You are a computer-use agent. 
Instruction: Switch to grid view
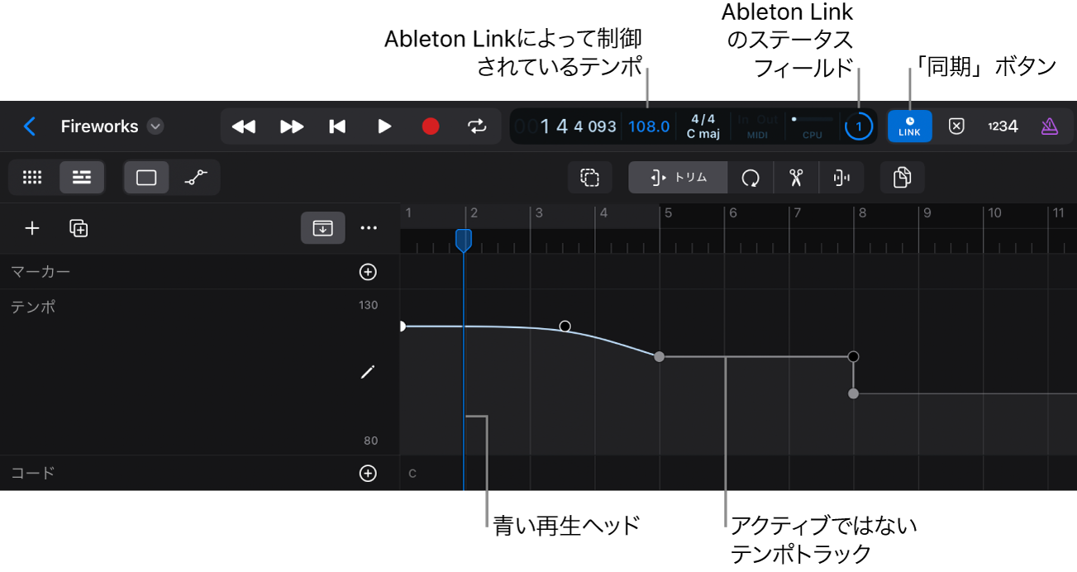[x=31, y=177]
